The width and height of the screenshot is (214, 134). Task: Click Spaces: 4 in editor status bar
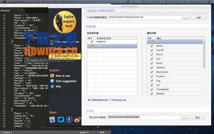[84, 132]
